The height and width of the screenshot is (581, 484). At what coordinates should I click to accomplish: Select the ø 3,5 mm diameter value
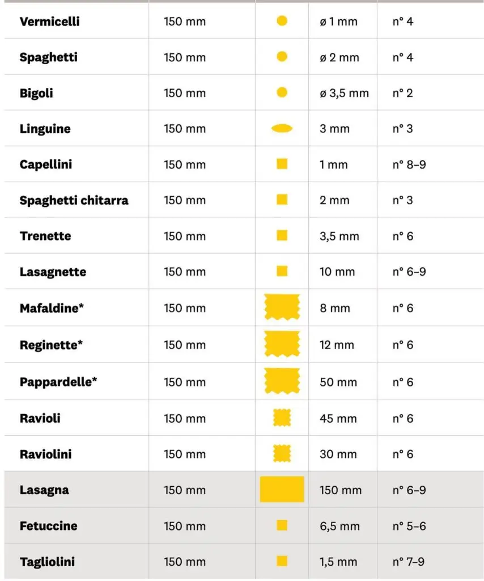coord(344,93)
